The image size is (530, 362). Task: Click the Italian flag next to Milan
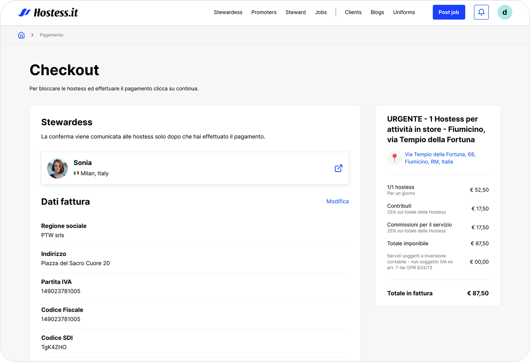tap(76, 173)
